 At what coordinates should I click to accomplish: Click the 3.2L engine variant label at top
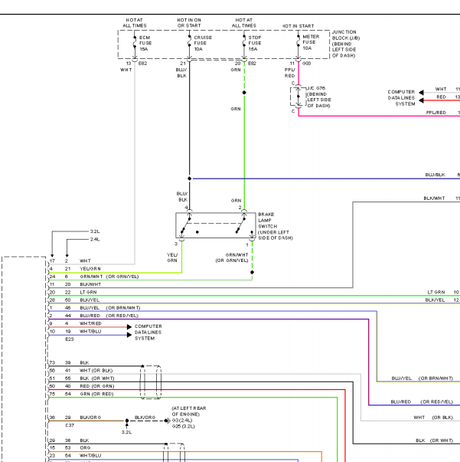95,231
